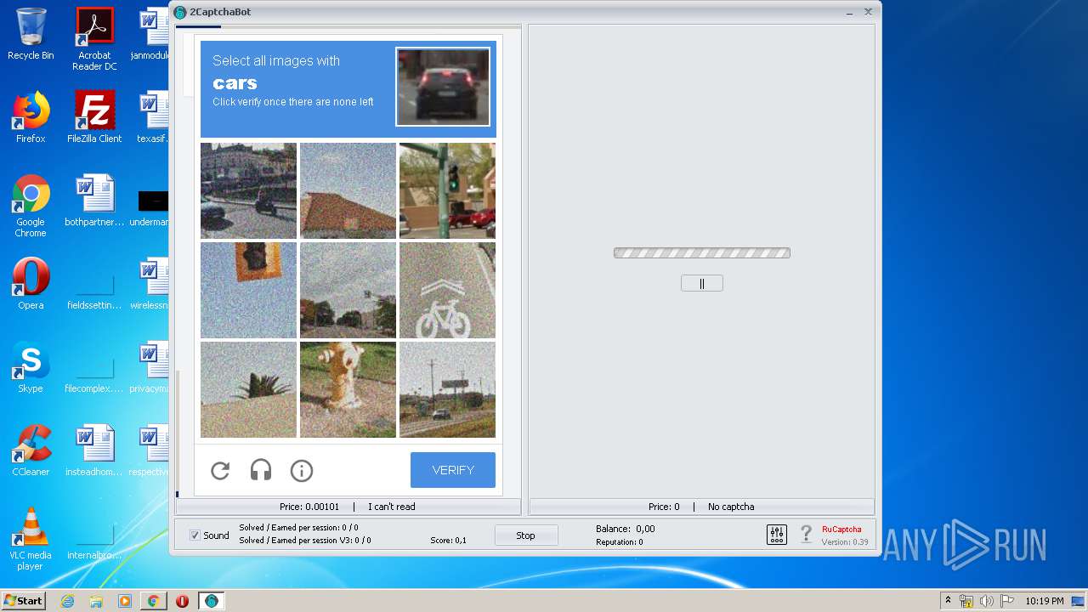Image resolution: width=1088 pixels, height=612 pixels.
Task: Open VLC media player desktop icon
Action: [x=31, y=539]
